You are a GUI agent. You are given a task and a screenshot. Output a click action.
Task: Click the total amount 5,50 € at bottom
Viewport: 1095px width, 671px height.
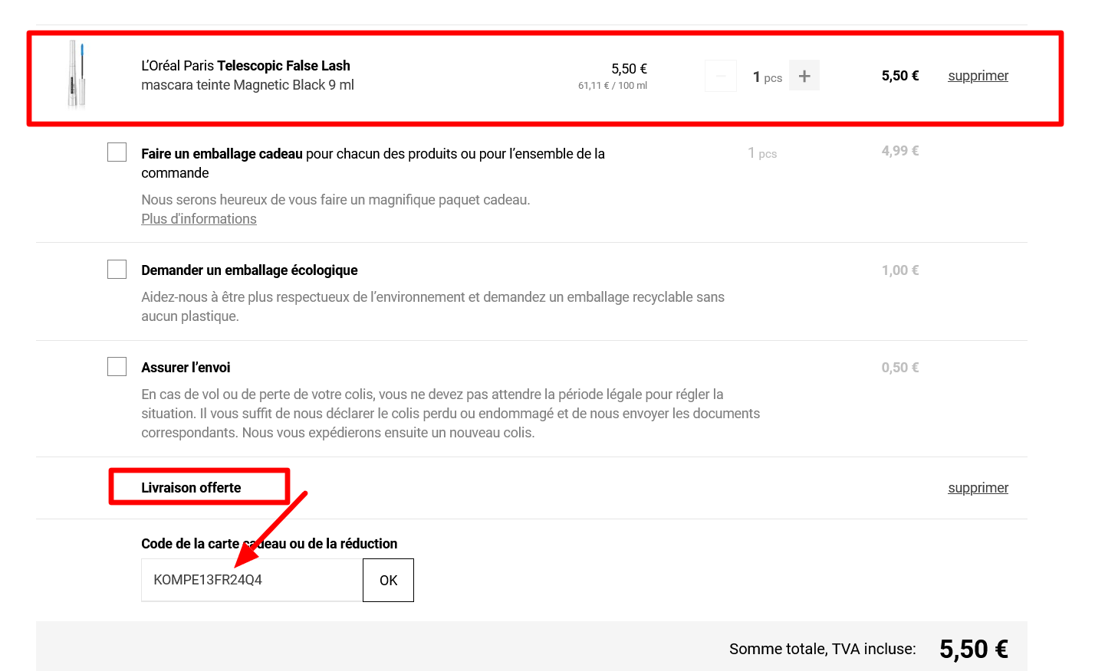point(973,649)
